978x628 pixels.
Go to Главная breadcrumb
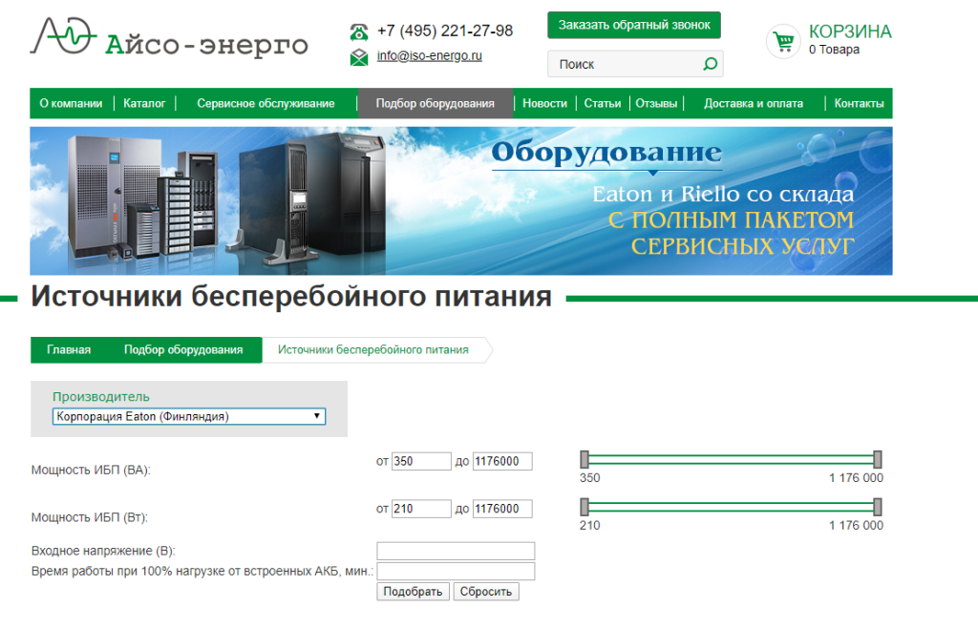coord(69,349)
